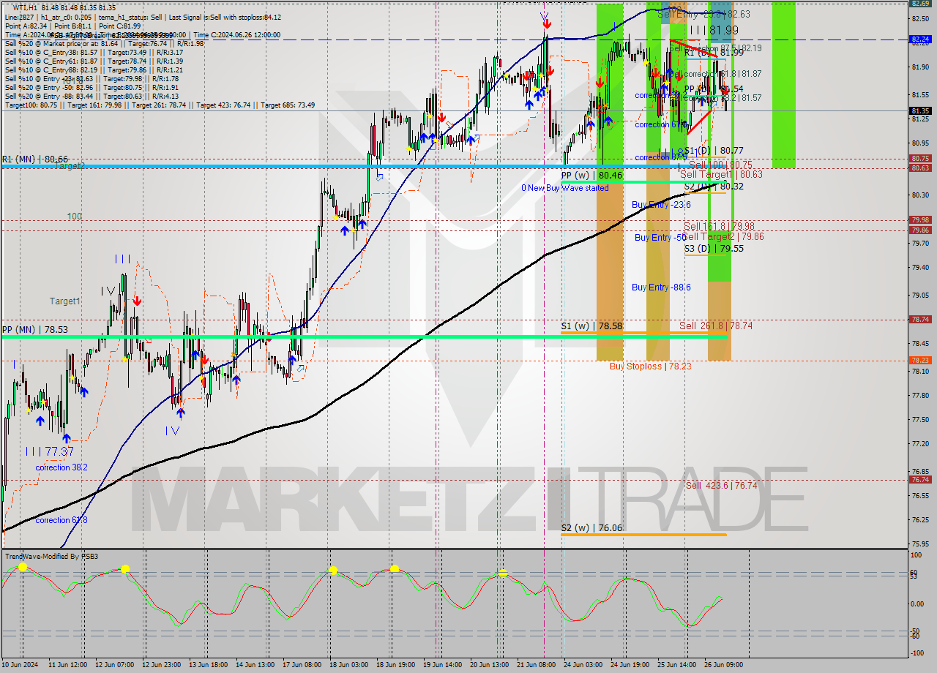
Task: Click the '18 Jun 03:00' time axis label
Action: tap(348, 664)
